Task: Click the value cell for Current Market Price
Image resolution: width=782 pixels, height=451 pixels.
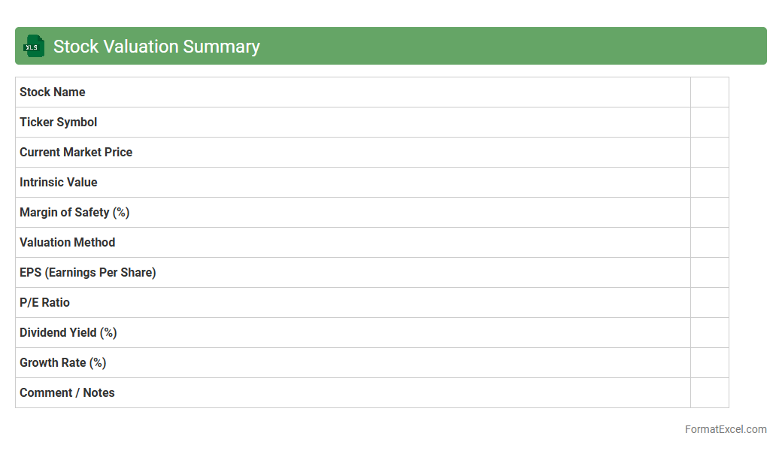Action: pyautogui.click(x=709, y=152)
